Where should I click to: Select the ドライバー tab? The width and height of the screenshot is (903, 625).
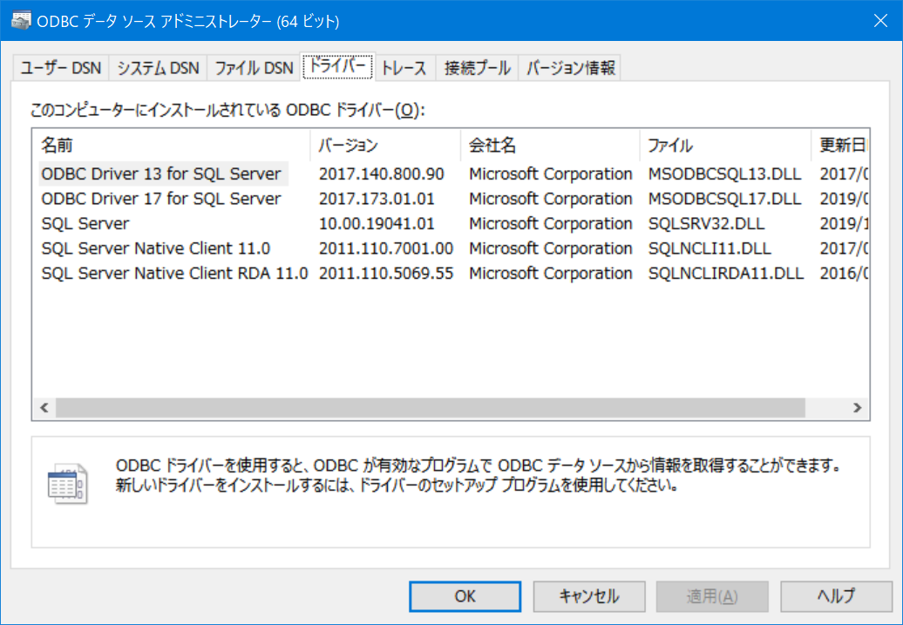(337, 66)
